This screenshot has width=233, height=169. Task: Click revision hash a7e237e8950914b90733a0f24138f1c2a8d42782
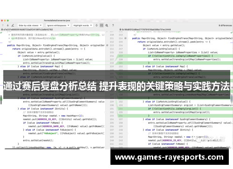coord(28,29)
